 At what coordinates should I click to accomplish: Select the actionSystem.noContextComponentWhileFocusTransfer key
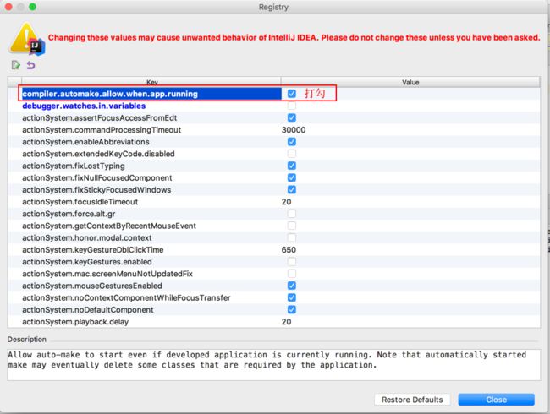click(126, 297)
